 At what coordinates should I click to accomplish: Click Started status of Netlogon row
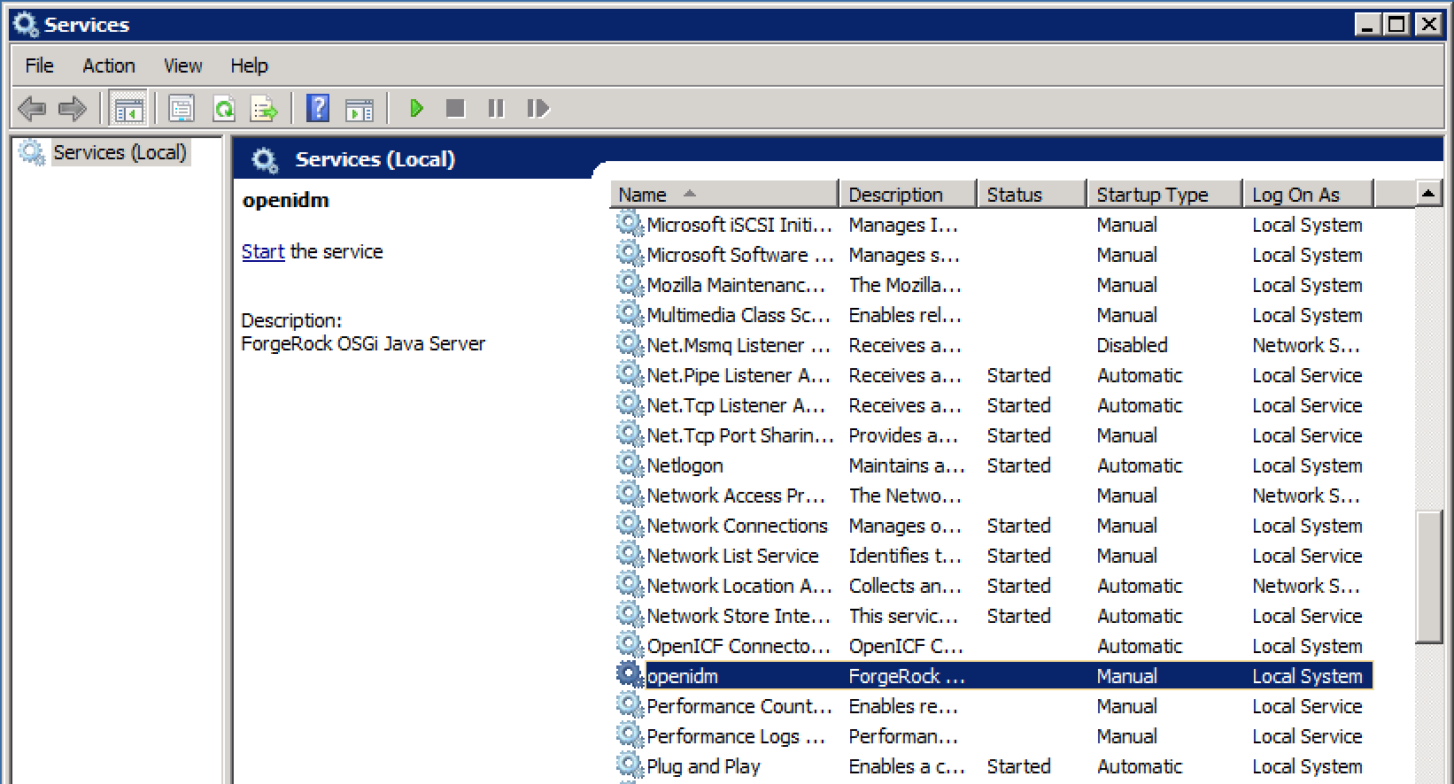point(1019,465)
